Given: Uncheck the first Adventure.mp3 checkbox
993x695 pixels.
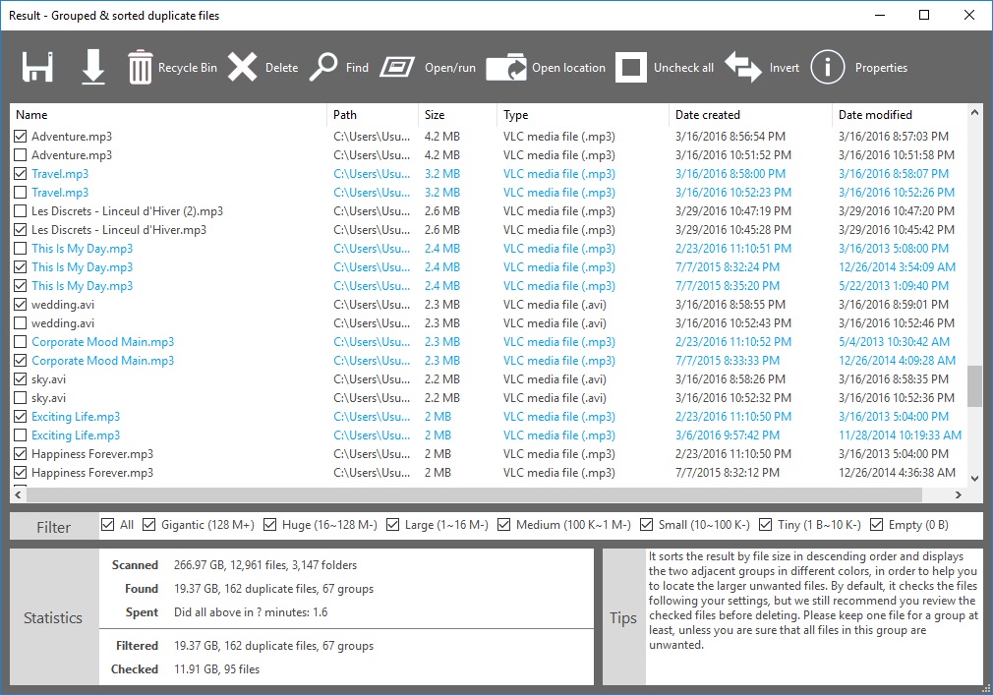Looking at the screenshot, I should (x=21, y=136).
